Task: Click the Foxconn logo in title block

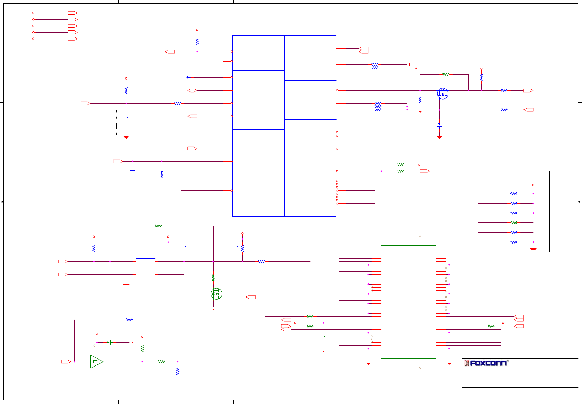Action: [486, 363]
